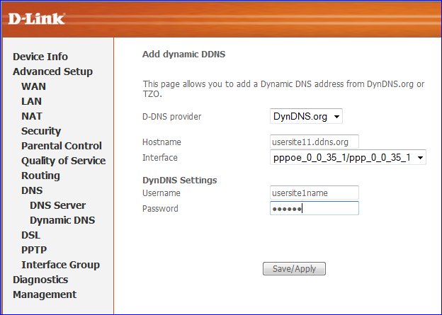This screenshot has width=442, height=315.
Task: Focus the Username text field
Action: coord(314,193)
